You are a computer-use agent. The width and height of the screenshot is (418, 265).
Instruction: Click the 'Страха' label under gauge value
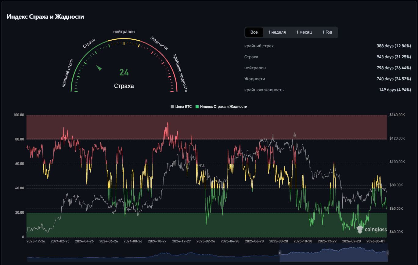pos(124,86)
